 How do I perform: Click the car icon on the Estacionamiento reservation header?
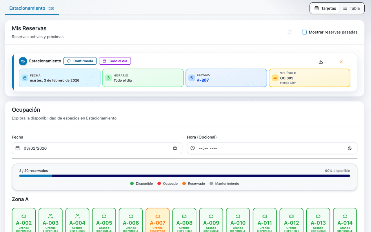coord(23,61)
